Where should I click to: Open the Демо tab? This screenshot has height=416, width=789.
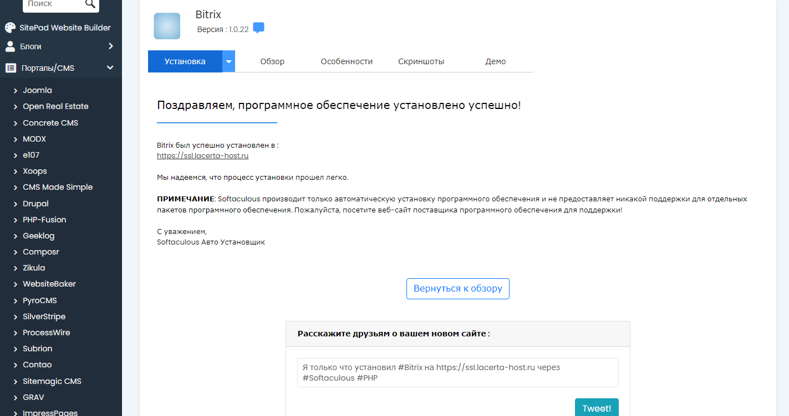coord(496,61)
